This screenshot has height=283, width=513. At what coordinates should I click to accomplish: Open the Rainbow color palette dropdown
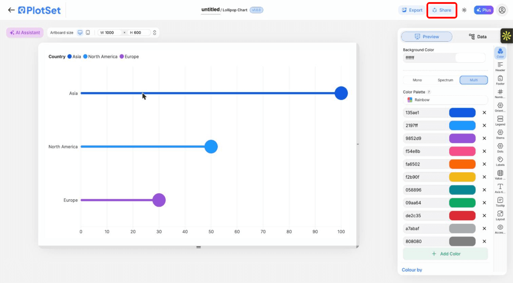tap(445, 100)
